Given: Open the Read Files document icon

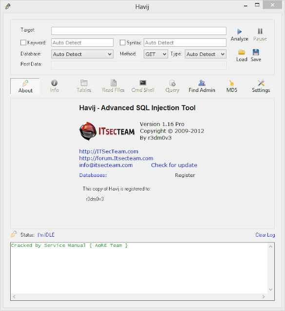Looking at the screenshot, I should click(114, 83).
